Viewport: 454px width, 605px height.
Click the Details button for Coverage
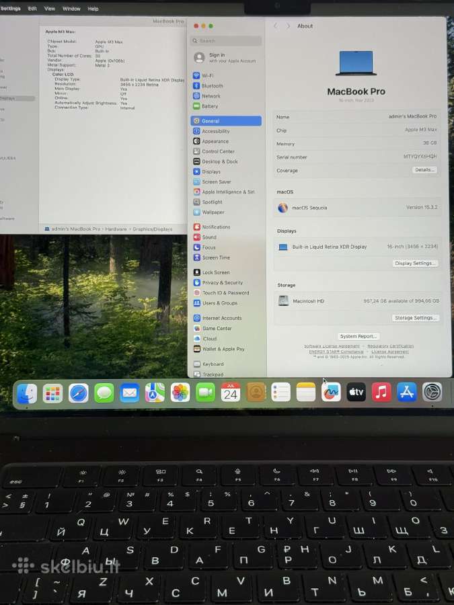[424, 170]
